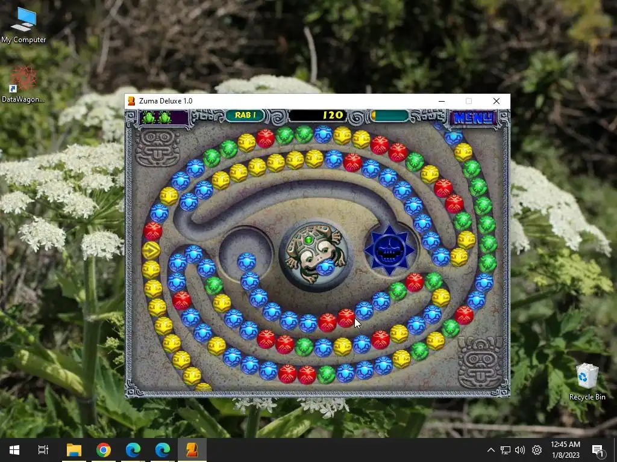Select the DataWagon desktop shortcut

pyautogui.click(x=23, y=84)
